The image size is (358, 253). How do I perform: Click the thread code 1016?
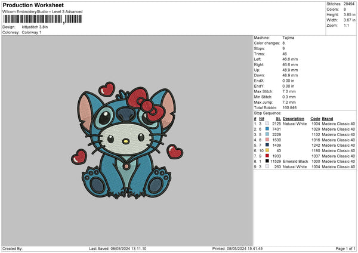[316, 140]
